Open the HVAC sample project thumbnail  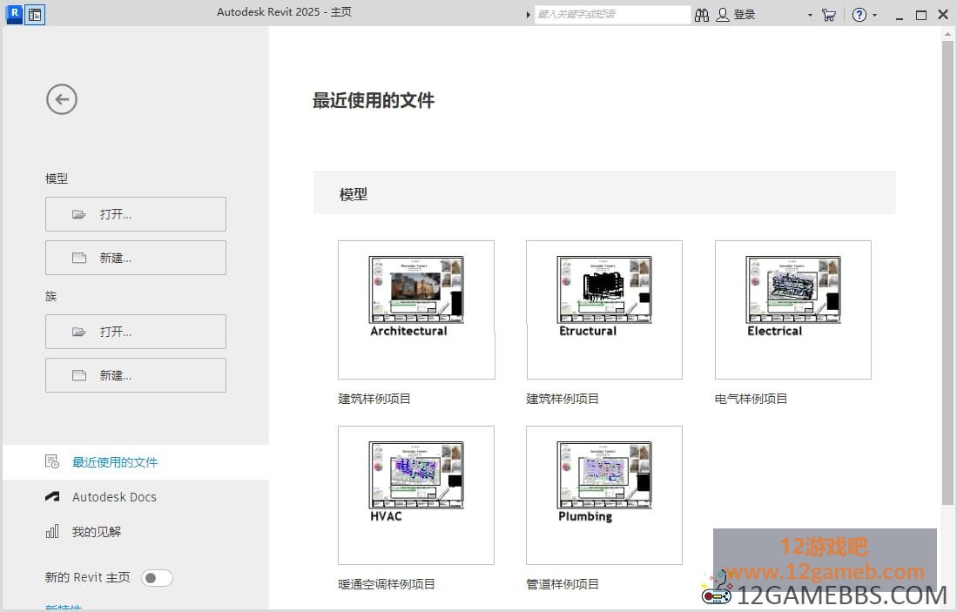[x=416, y=494]
